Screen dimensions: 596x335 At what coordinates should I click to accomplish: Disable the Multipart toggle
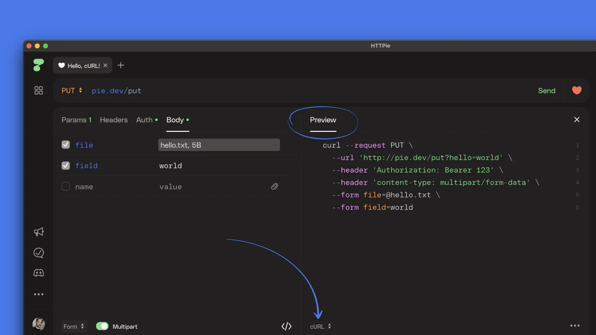102,326
